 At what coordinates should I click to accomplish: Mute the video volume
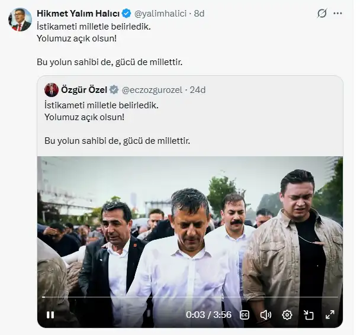click(x=266, y=315)
